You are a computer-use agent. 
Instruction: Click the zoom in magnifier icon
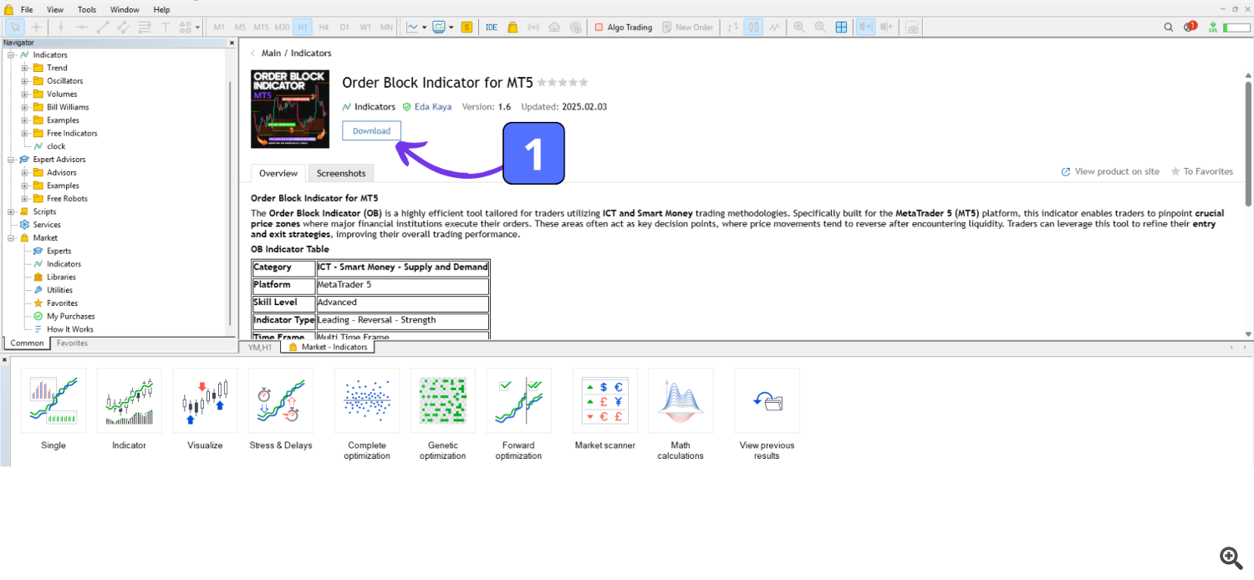[799, 27]
